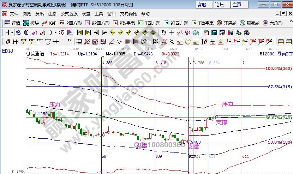Viewport: 293px width, 174px height.
Task: Select the hand pan tool
Action: (163, 32)
